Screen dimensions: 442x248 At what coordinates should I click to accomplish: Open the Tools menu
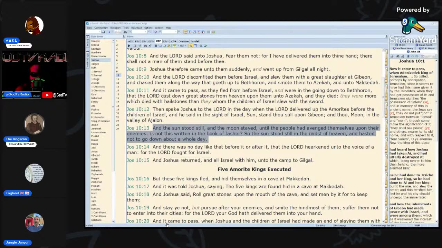pyautogui.click(x=126, y=28)
